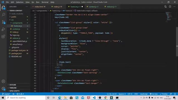Open the Extensions view
Image resolution: width=178 pixels, height=100 pixels.
pyautogui.click(x=3, y=36)
